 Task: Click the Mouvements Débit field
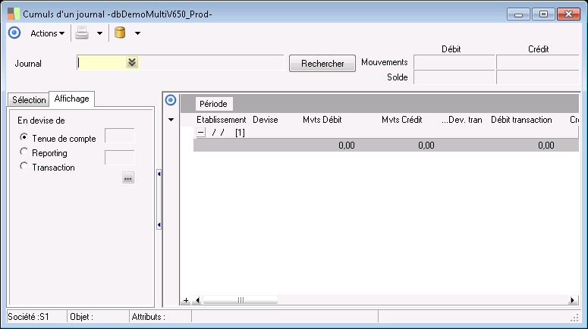[x=454, y=62]
